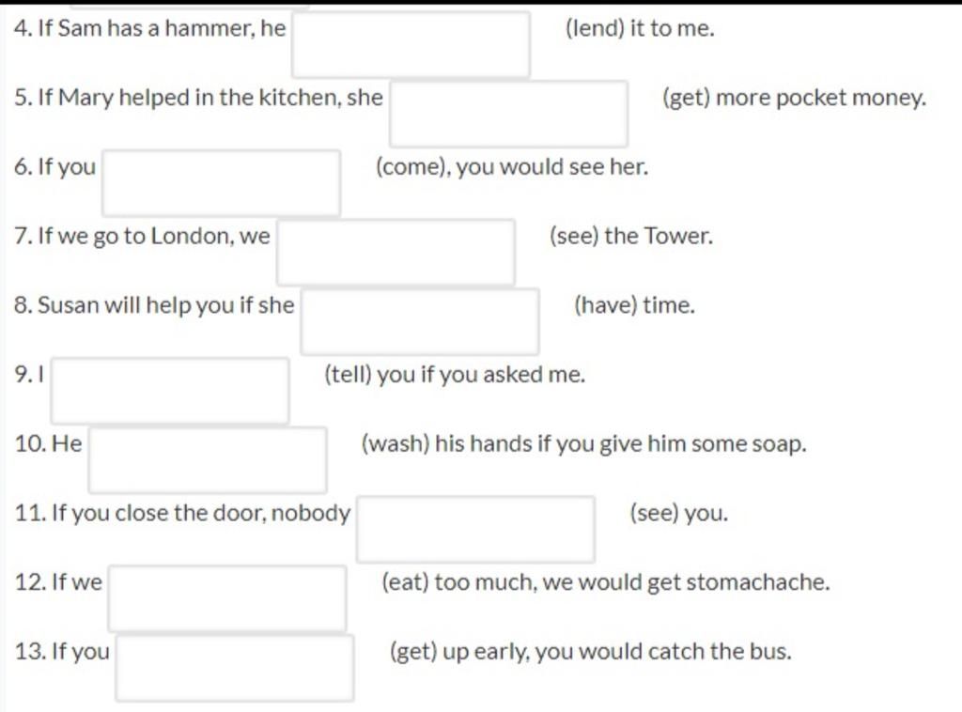
Task: Activate the (have) input box in sentence 8
Action: click(x=420, y=322)
